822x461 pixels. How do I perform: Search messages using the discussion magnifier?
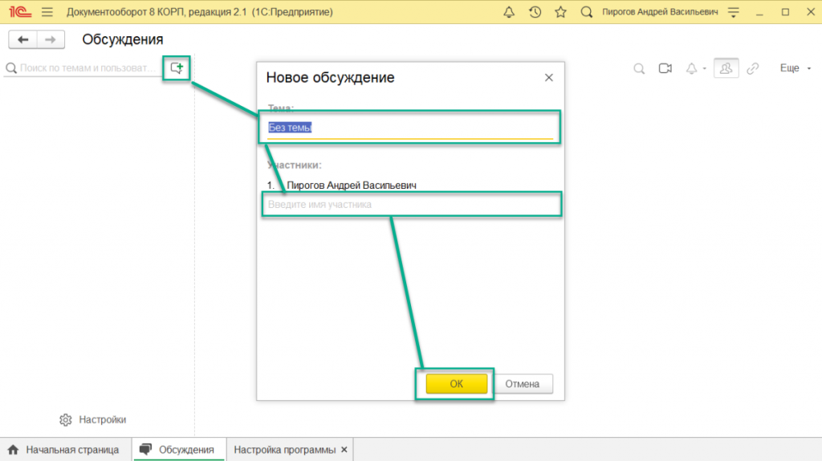tap(639, 68)
